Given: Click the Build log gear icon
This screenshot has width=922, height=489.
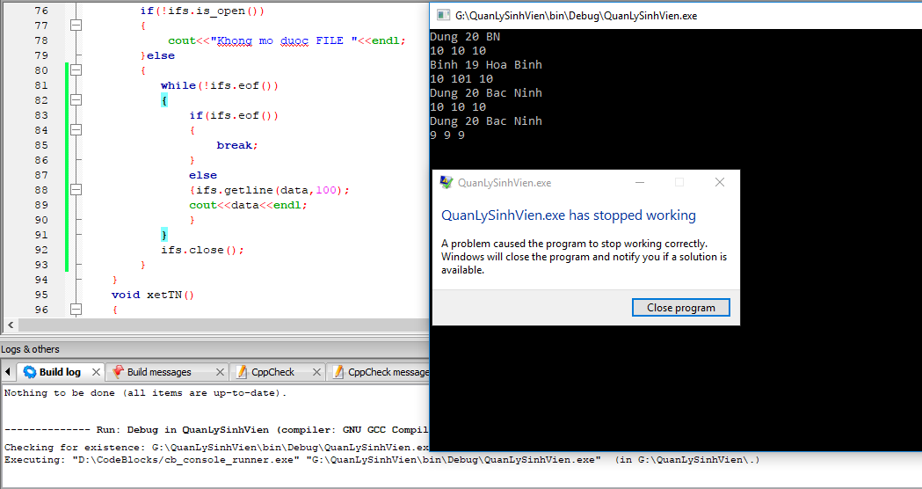Looking at the screenshot, I should 30,372.
